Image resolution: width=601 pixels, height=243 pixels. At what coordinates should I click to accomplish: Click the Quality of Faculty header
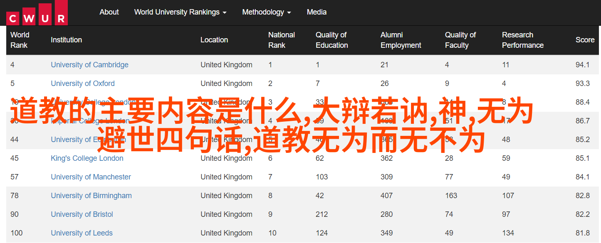pos(460,40)
